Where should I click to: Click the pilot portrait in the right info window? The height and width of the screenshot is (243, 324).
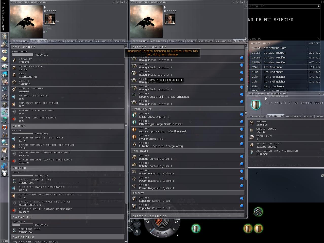click(x=170, y=19)
